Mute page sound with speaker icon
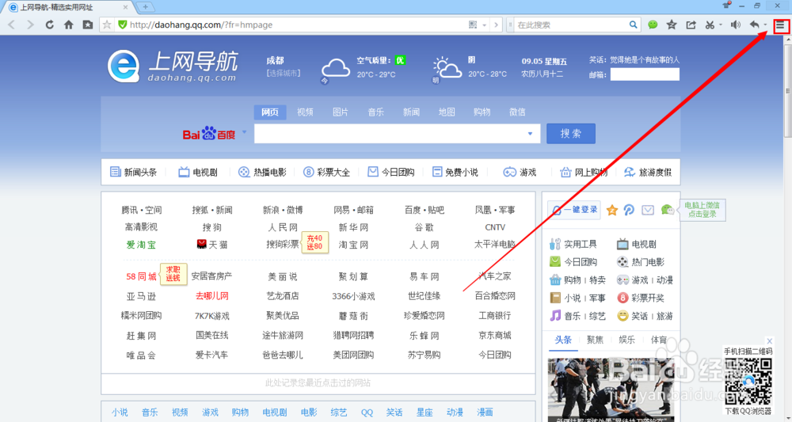Screen dimensions: 792x422 pyautogui.click(x=736, y=25)
